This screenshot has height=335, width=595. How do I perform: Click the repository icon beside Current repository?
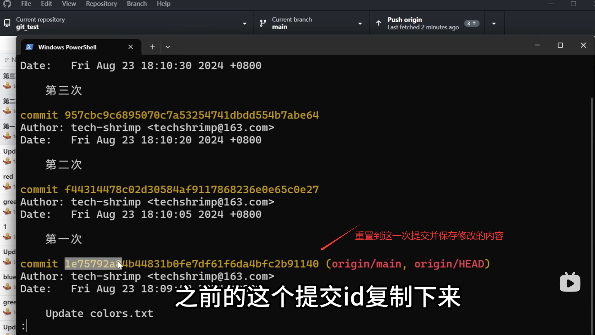click(7, 23)
